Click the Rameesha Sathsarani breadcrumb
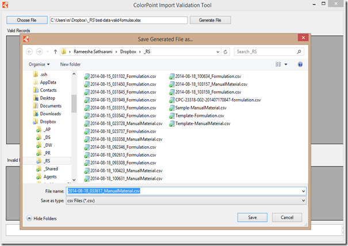This screenshot has height=246, width=348. (93, 52)
